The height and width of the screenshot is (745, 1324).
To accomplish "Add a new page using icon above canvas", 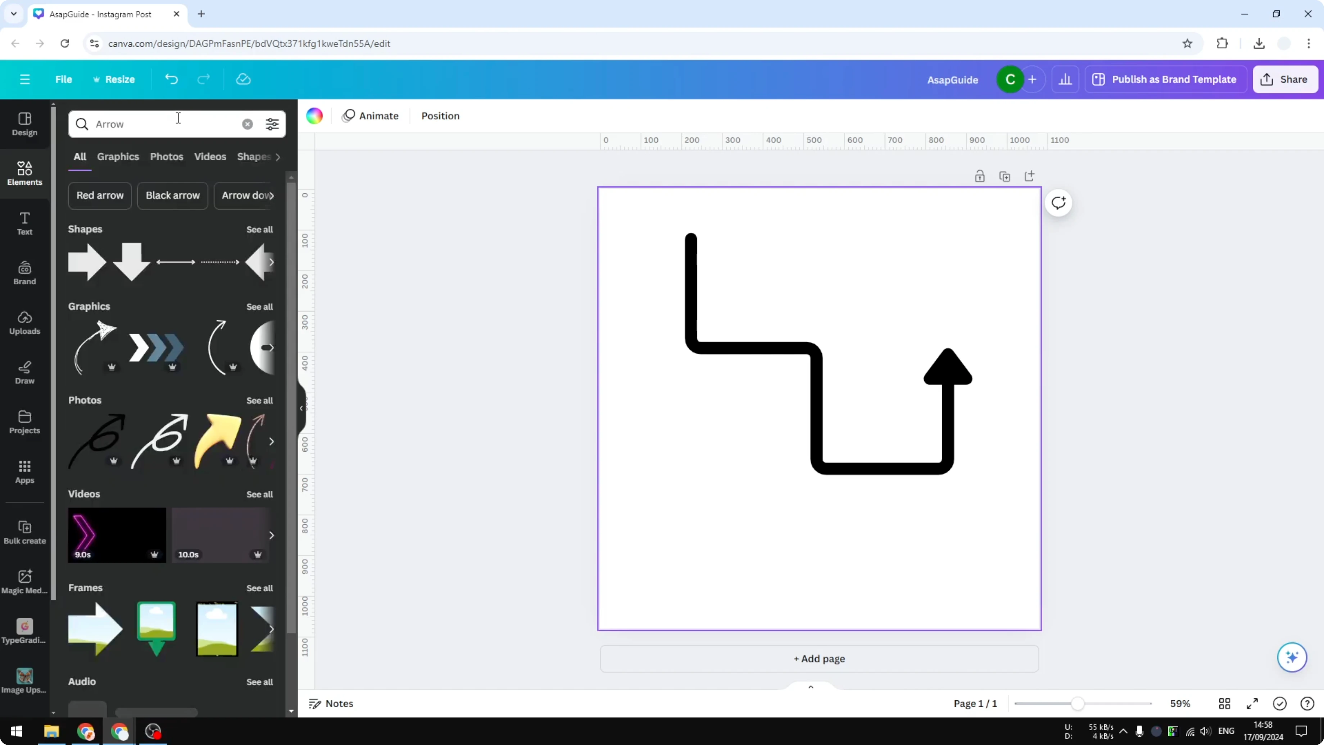I will point(1029,176).
